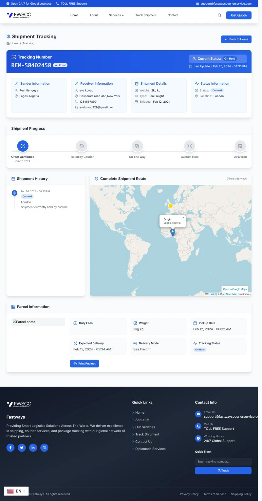Click the footer FWSCC logo
Screen dimensions: 262x501
tap(19, 404)
